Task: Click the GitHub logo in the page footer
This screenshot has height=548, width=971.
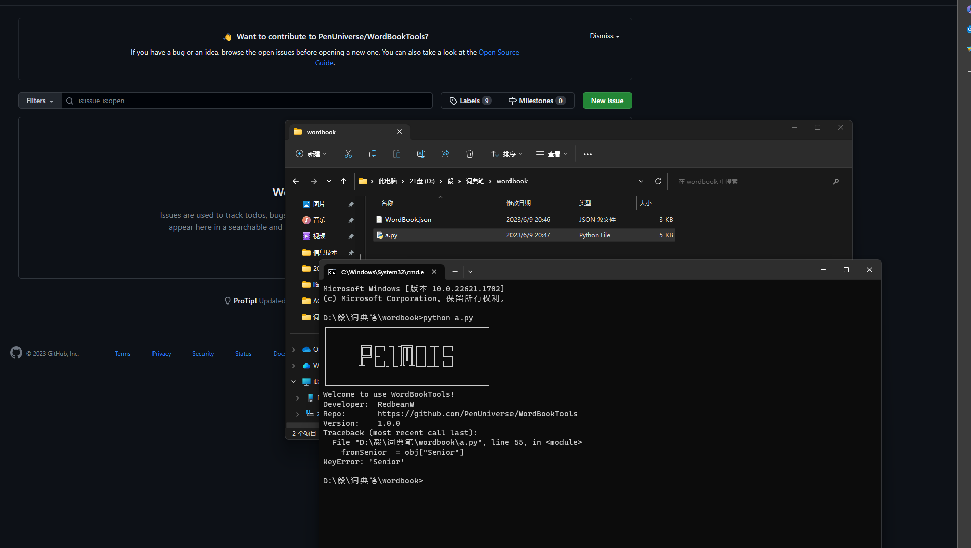Action: (16, 353)
